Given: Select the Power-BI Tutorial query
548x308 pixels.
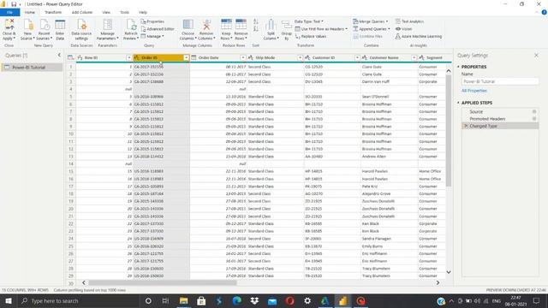Looking at the screenshot, I should [32, 68].
